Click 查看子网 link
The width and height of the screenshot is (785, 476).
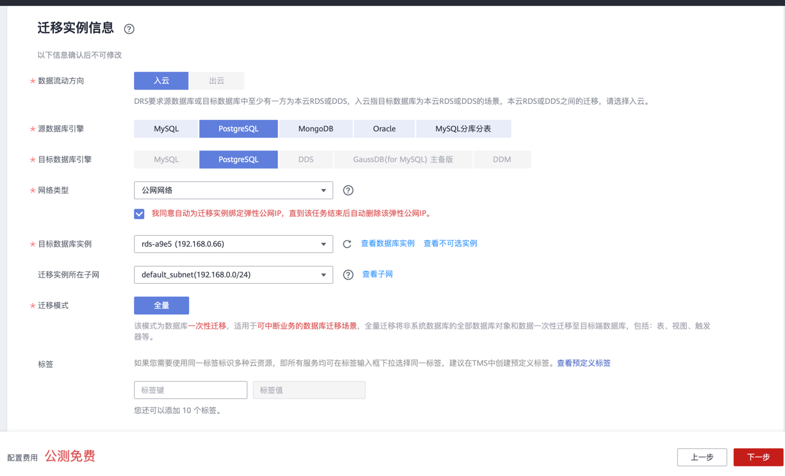pyautogui.click(x=377, y=274)
